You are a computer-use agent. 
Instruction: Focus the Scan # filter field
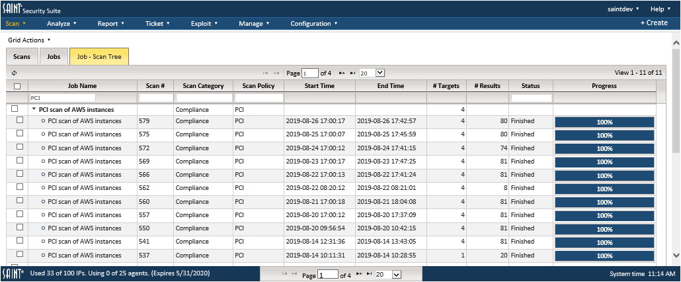click(x=155, y=98)
